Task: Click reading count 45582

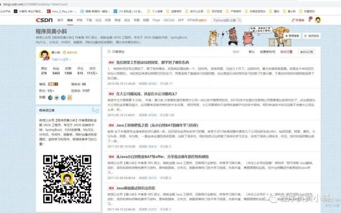Action: pos(152,84)
